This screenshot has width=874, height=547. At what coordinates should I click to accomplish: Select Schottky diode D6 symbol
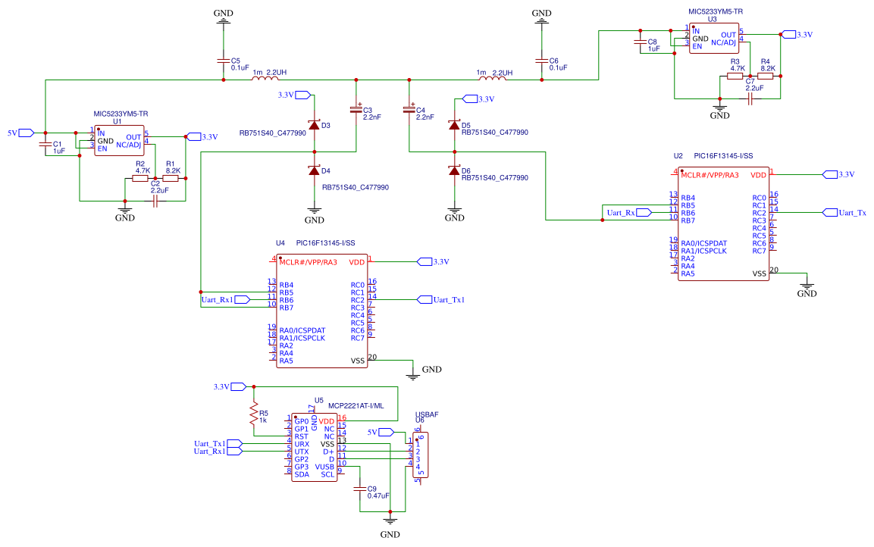454,170
